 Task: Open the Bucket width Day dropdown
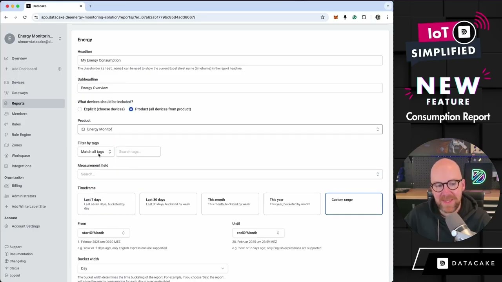pos(153,268)
